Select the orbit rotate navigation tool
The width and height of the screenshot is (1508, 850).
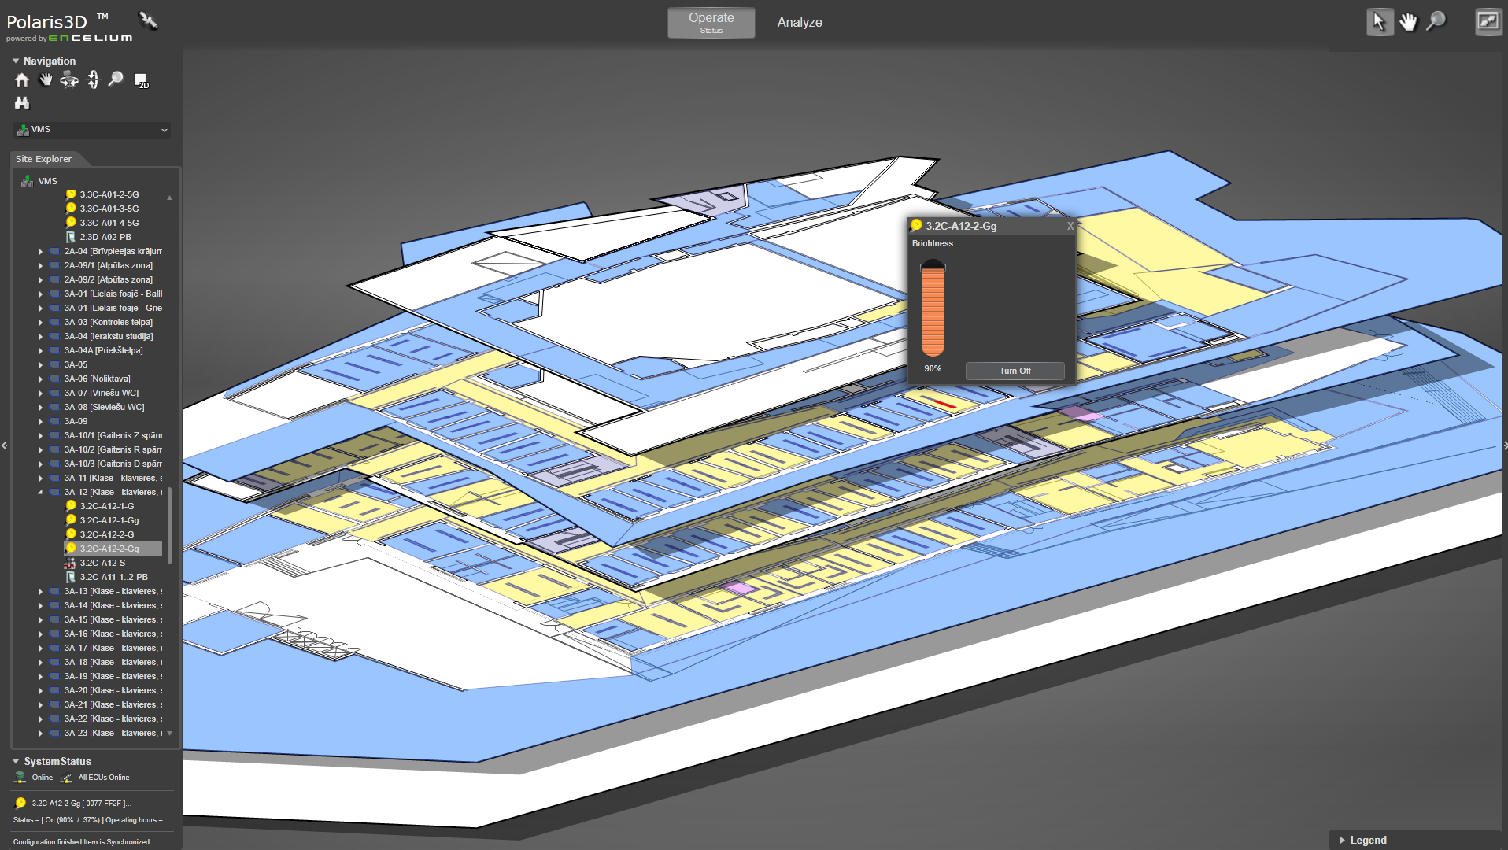[x=69, y=79]
